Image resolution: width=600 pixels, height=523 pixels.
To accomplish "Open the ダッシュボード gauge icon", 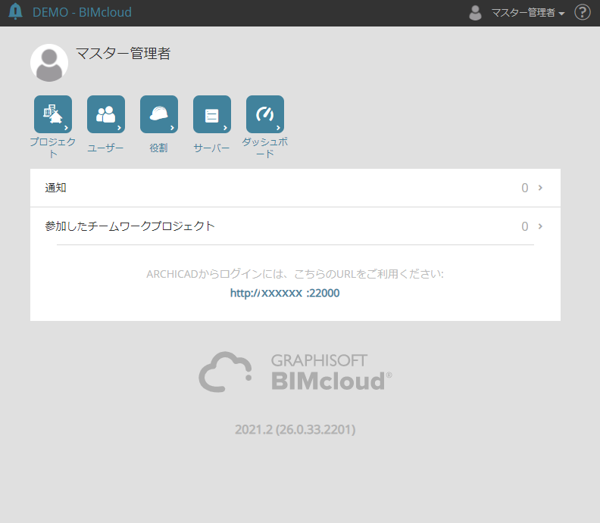I will point(265,114).
